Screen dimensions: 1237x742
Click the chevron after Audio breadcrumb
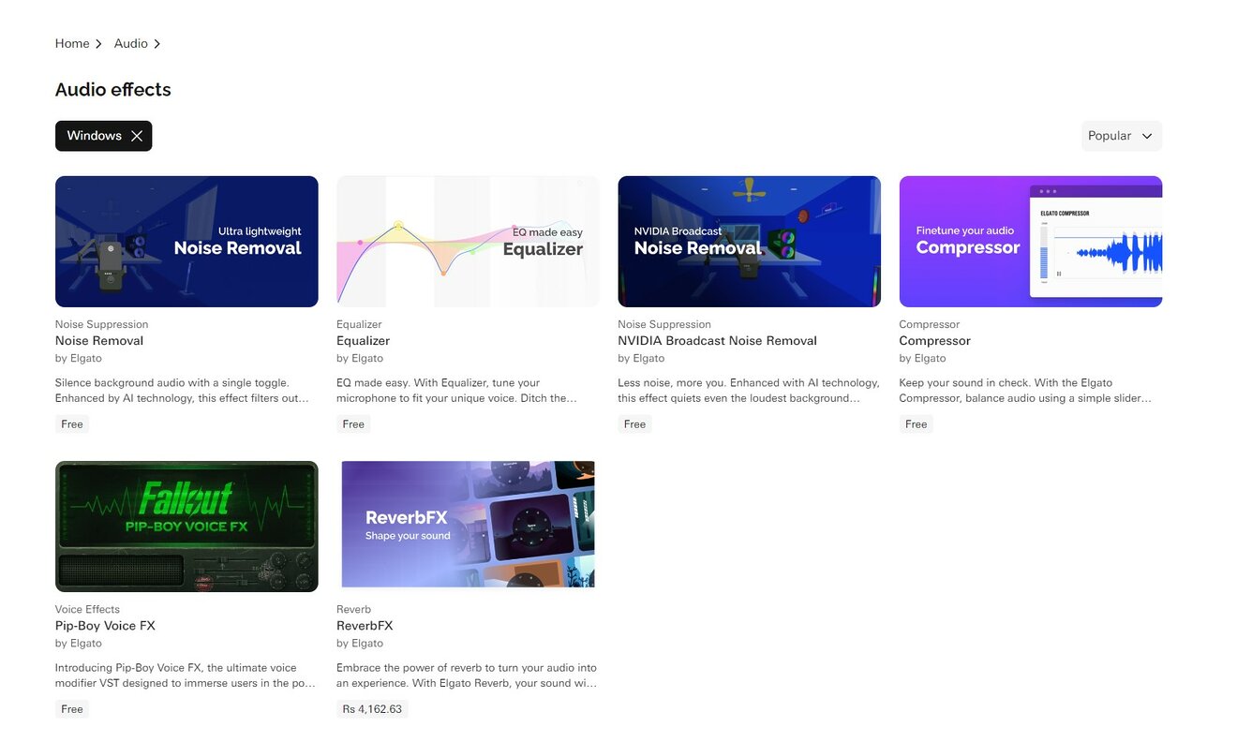coord(156,44)
